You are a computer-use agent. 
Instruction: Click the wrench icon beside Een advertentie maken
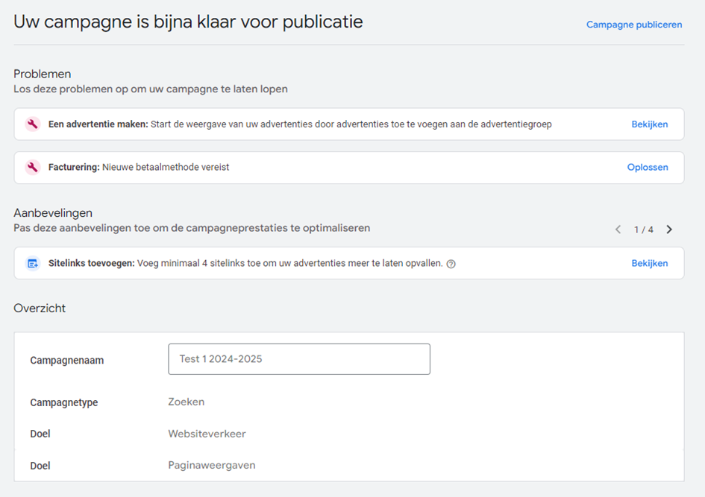click(32, 124)
